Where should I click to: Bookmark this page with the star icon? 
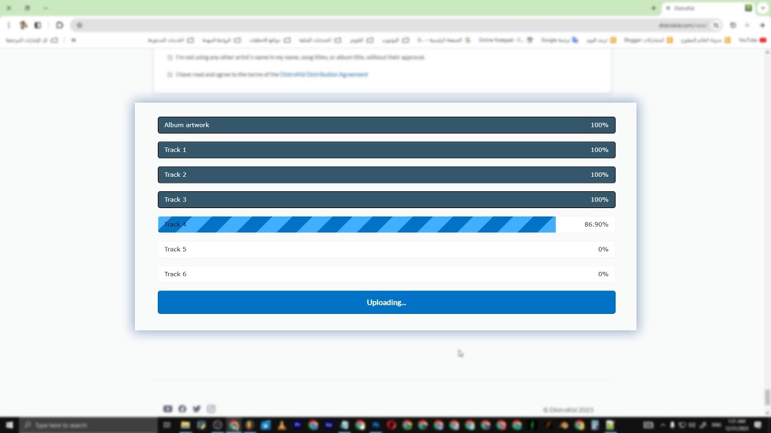point(79,25)
